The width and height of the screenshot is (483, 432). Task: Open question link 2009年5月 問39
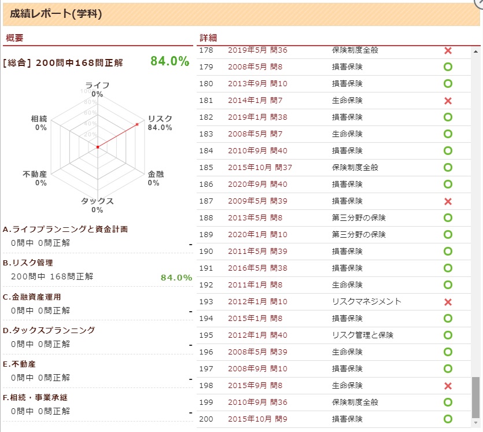coord(257,201)
